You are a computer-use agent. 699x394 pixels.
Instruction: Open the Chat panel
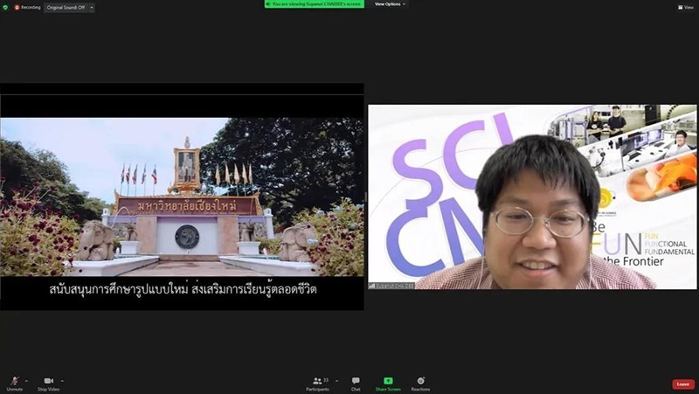pyautogui.click(x=356, y=384)
